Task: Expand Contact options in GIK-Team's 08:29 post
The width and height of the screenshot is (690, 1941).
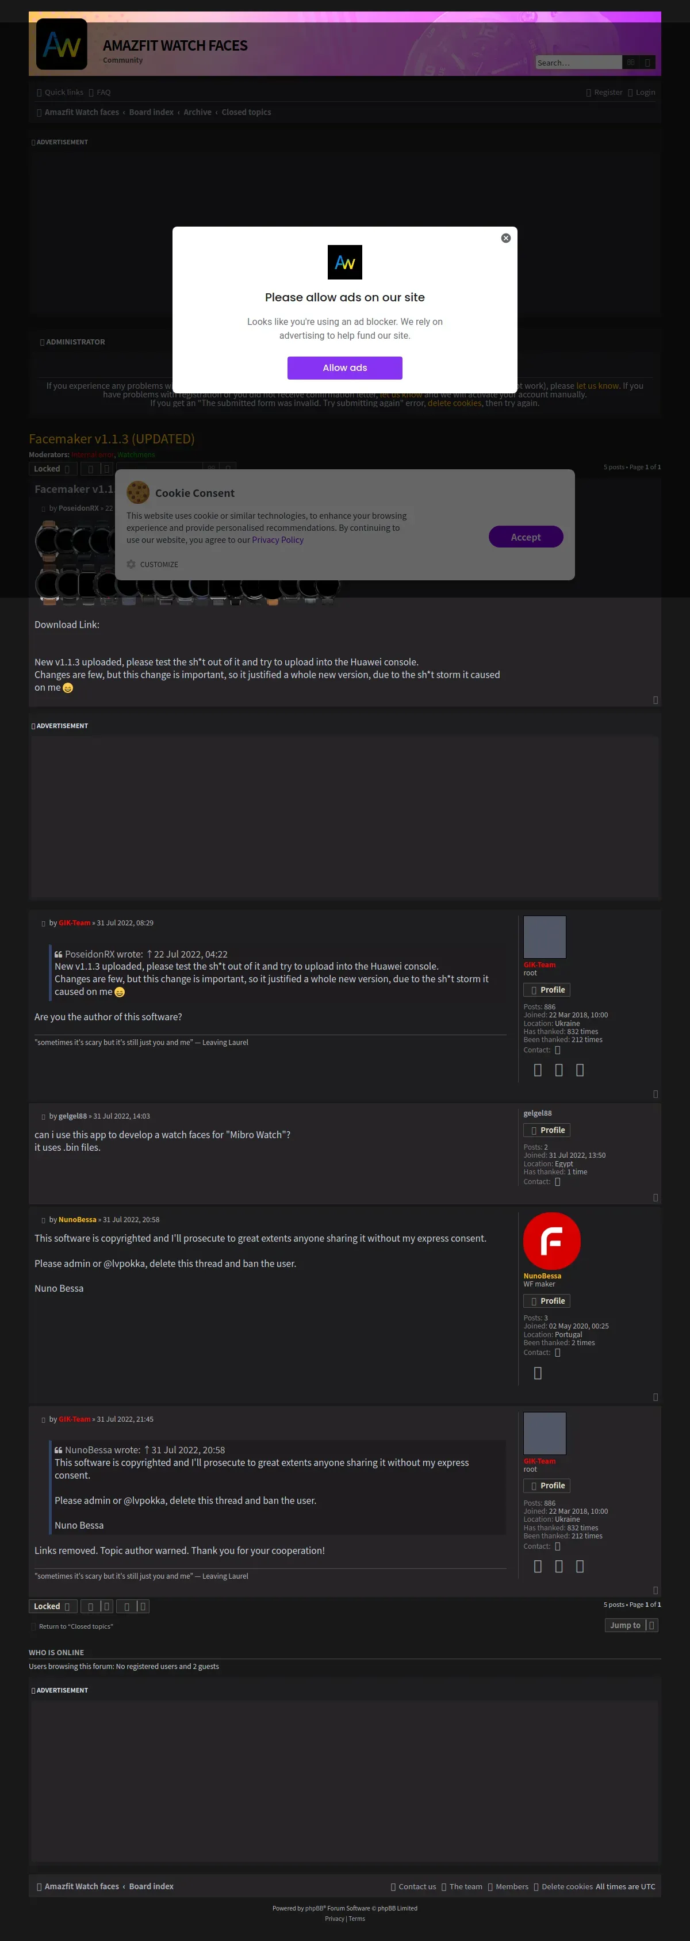Action: click(557, 1050)
